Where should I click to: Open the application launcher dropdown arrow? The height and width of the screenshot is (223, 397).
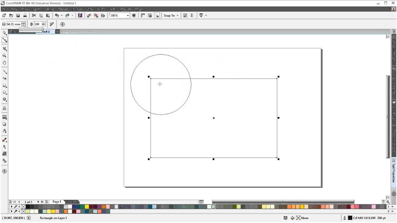pyautogui.click(x=206, y=15)
